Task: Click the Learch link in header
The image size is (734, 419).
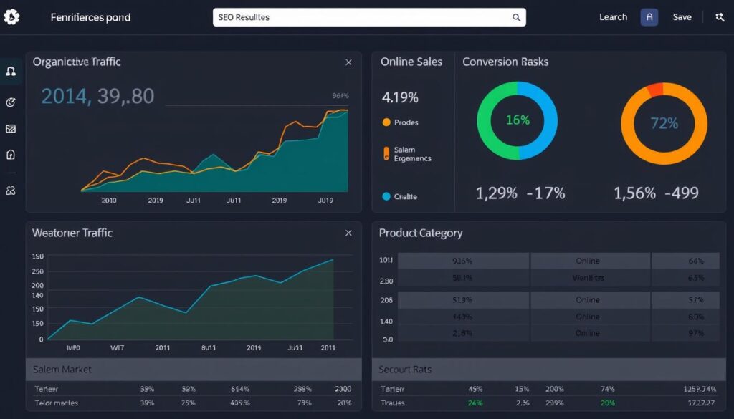Action: [x=613, y=17]
